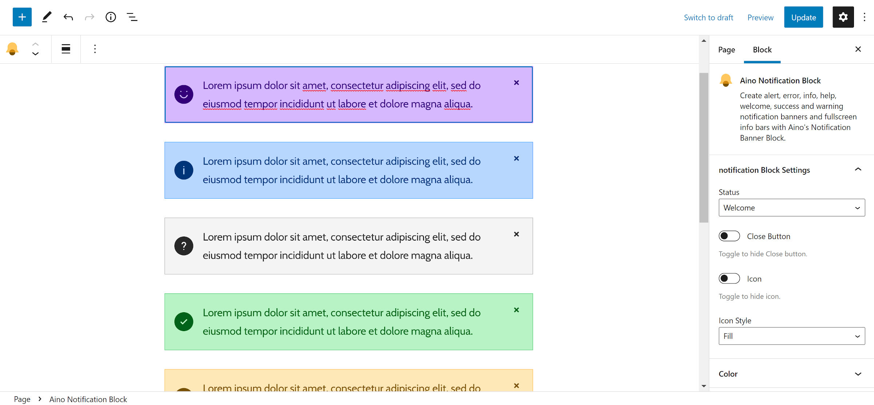This screenshot has width=874, height=405.
Task: Open the editor settings gear
Action: [843, 17]
